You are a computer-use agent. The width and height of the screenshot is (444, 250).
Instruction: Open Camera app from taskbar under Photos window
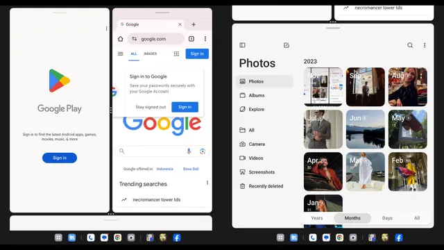pyautogui.click(x=353, y=237)
